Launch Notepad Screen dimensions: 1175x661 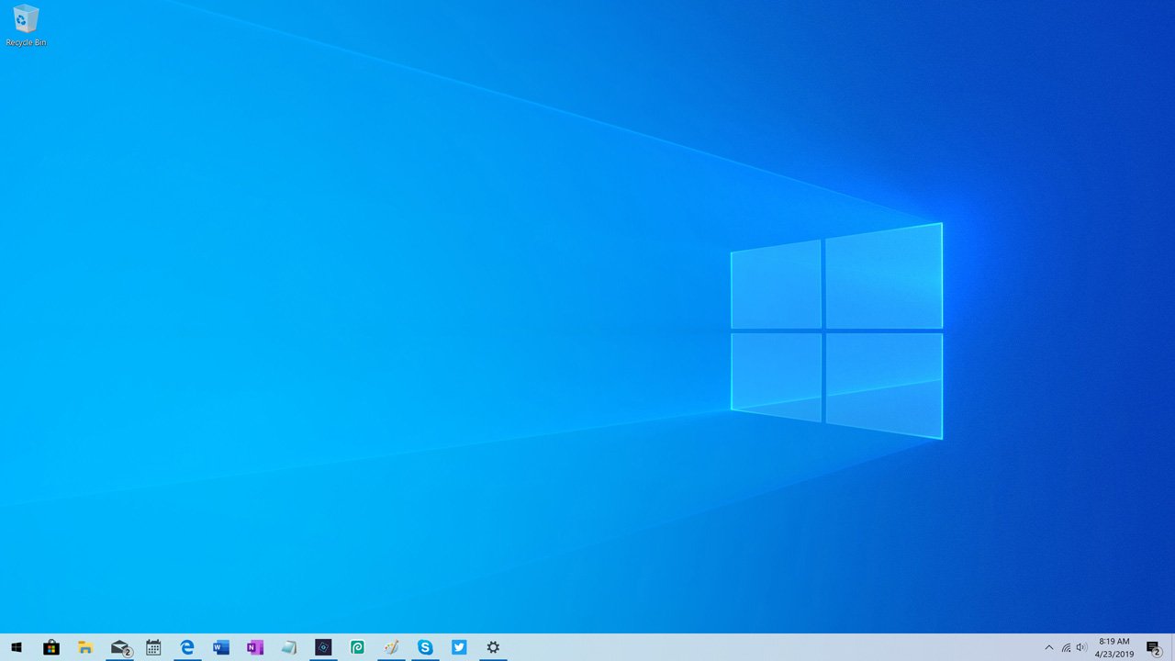288,647
